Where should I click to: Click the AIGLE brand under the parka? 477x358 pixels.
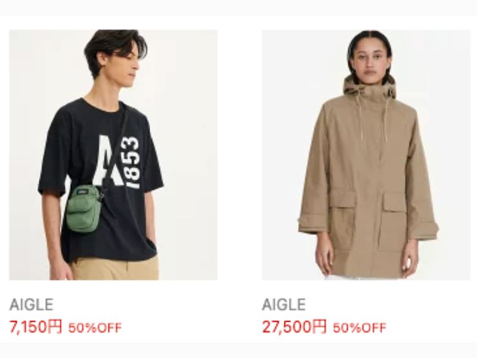click(x=284, y=305)
